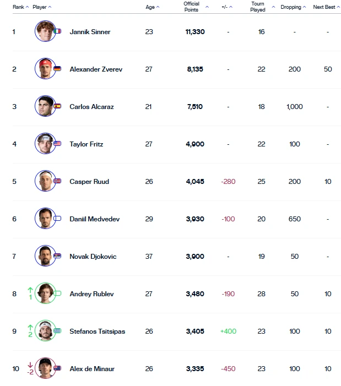The width and height of the screenshot is (341, 386).
Task: Click the US flag beside Taylor Fritz
Action: coord(57,144)
